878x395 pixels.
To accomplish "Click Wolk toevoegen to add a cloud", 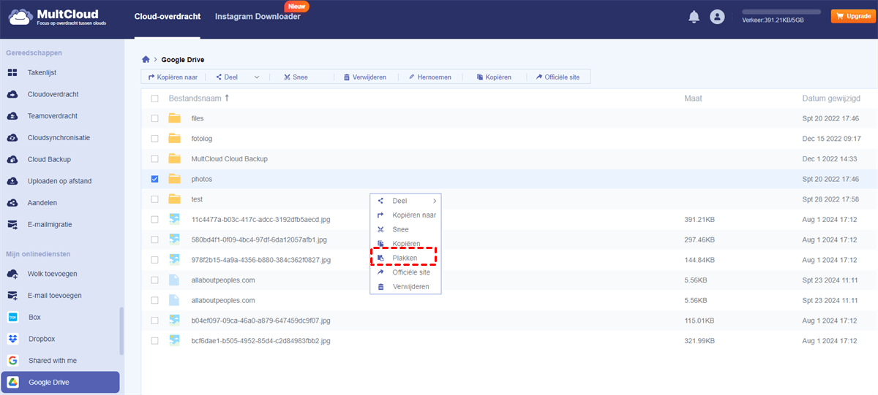I will click(x=52, y=274).
